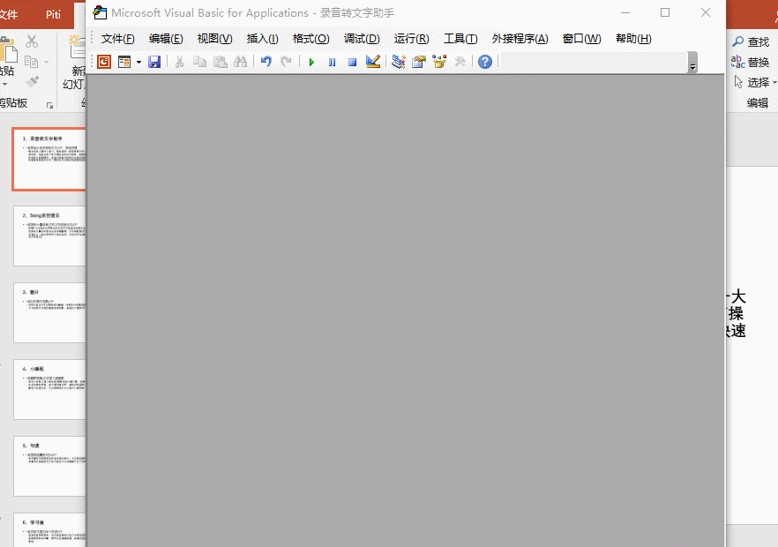Viewport: 778px width, 547px height.
Task: Open the 运行(R) menu
Action: point(411,39)
